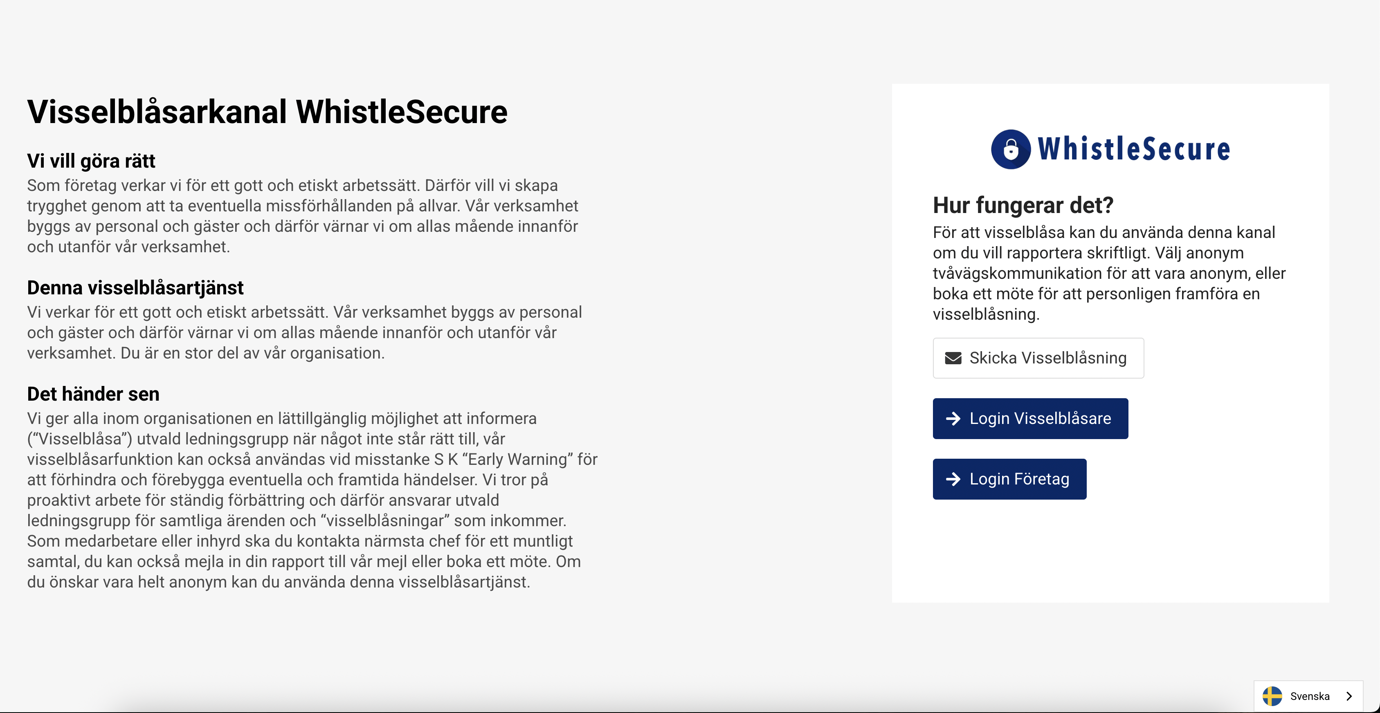Click the WhistleSecure wordmark in the logo
This screenshot has height=713, width=1380.
point(1134,149)
